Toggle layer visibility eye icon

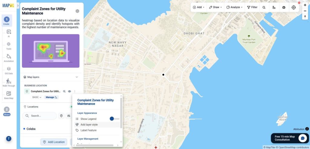coord(69,91)
